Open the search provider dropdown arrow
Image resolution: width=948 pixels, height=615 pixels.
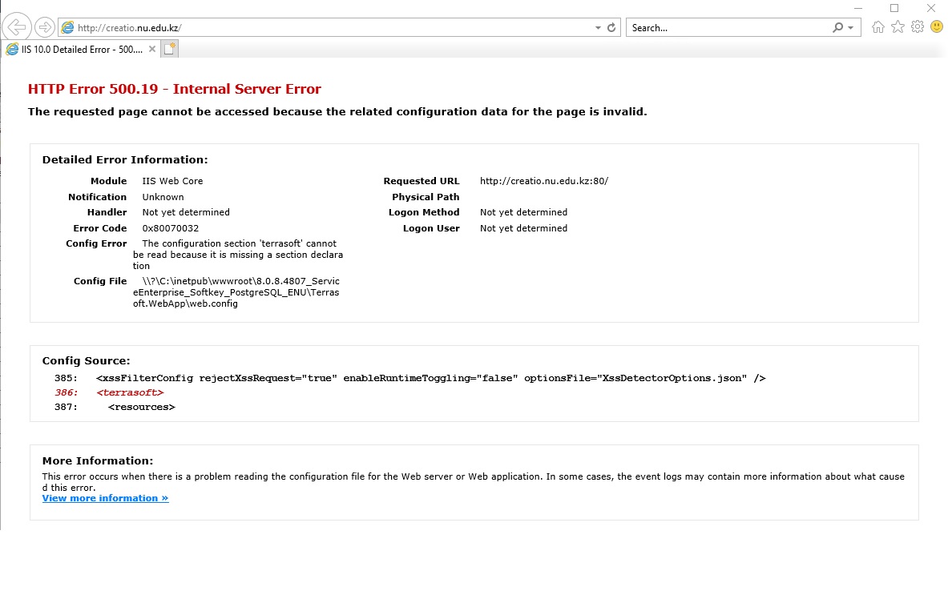(851, 28)
